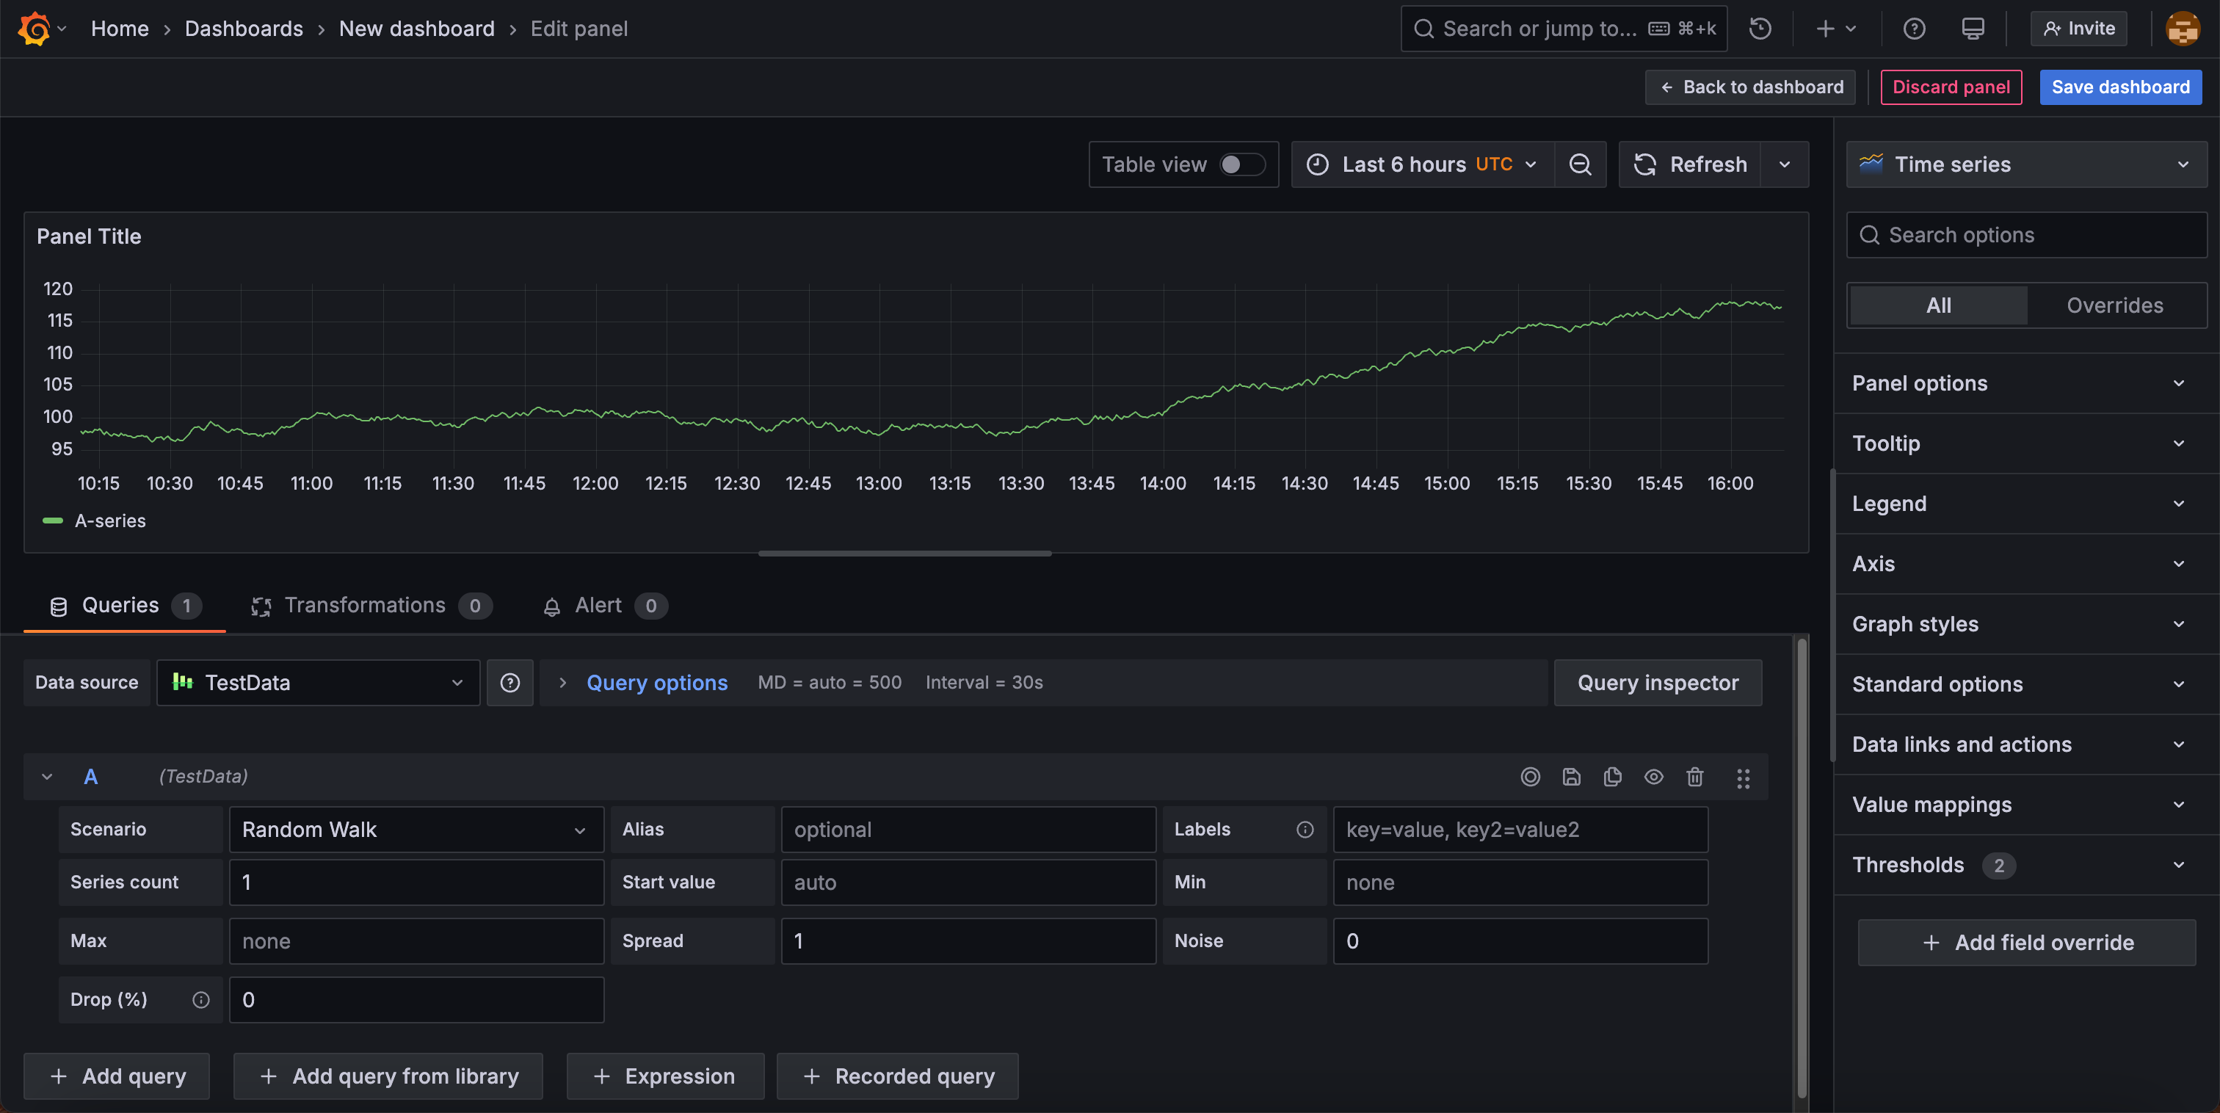Open the Time series visualization picker

[2025, 164]
